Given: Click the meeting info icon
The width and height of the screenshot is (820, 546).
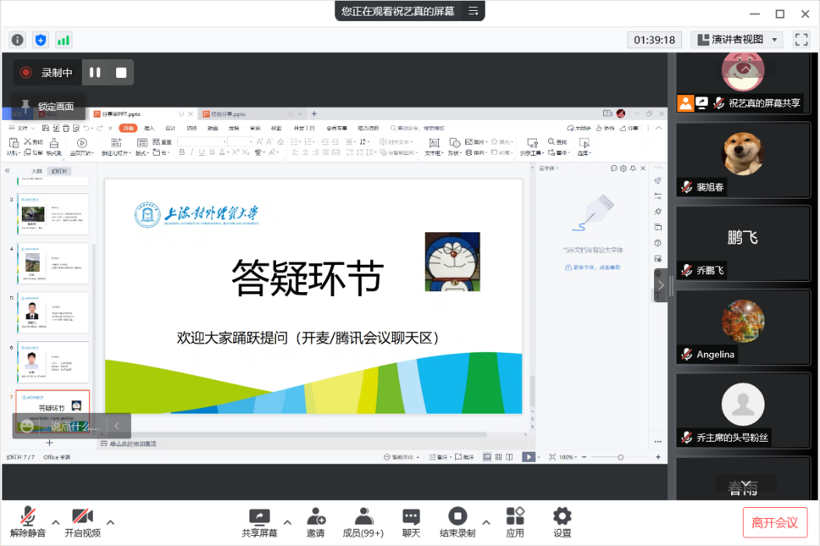Looking at the screenshot, I should [x=17, y=40].
